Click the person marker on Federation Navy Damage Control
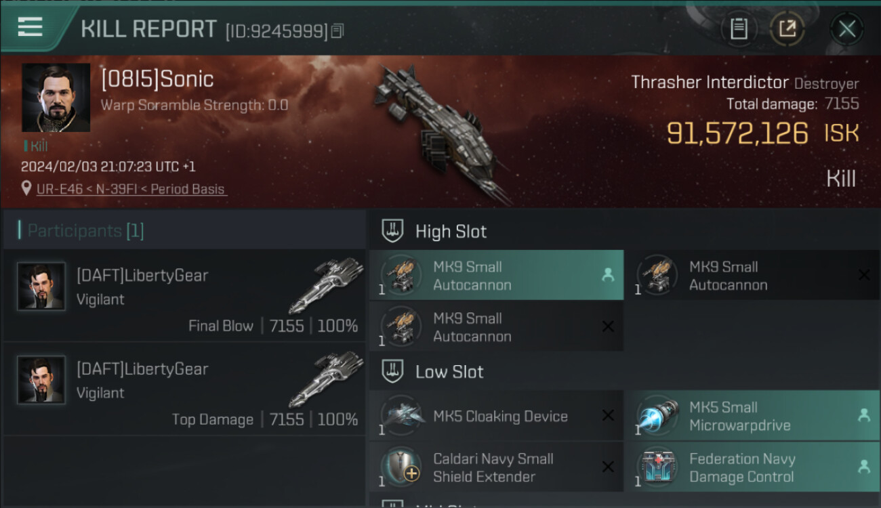Screen dimensions: 881x508 coord(864,467)
